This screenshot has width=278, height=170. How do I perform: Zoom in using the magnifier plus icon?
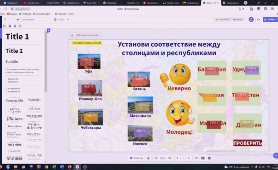point(170,158)
